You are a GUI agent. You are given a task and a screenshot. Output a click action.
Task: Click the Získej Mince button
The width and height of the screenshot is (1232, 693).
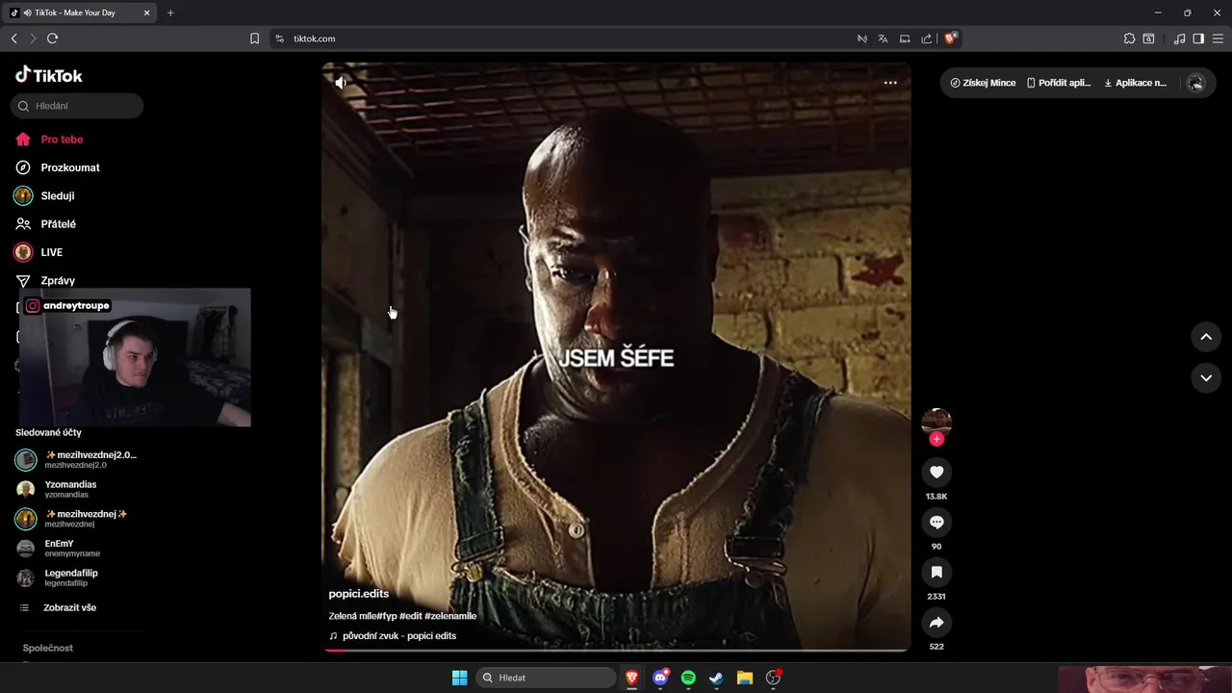tap(983, 83)
